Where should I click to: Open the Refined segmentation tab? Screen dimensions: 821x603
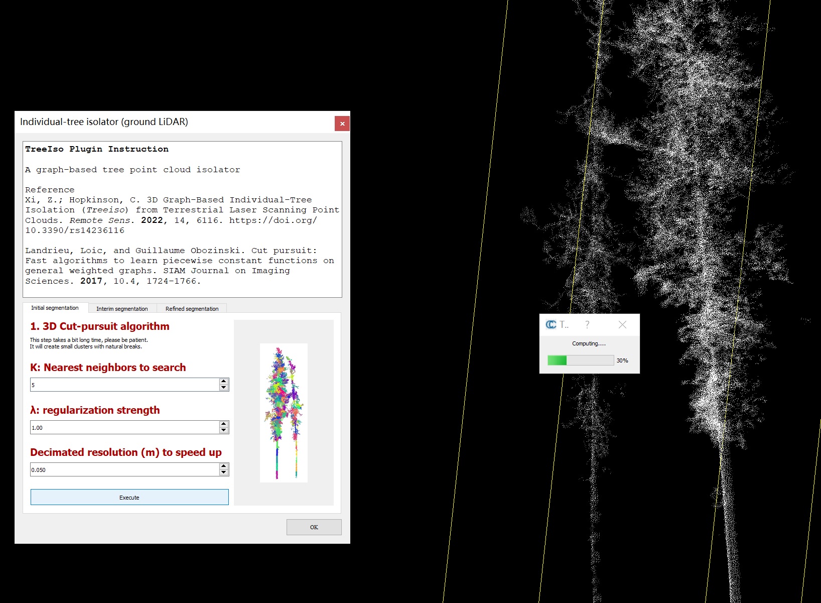tap(192, 309)
